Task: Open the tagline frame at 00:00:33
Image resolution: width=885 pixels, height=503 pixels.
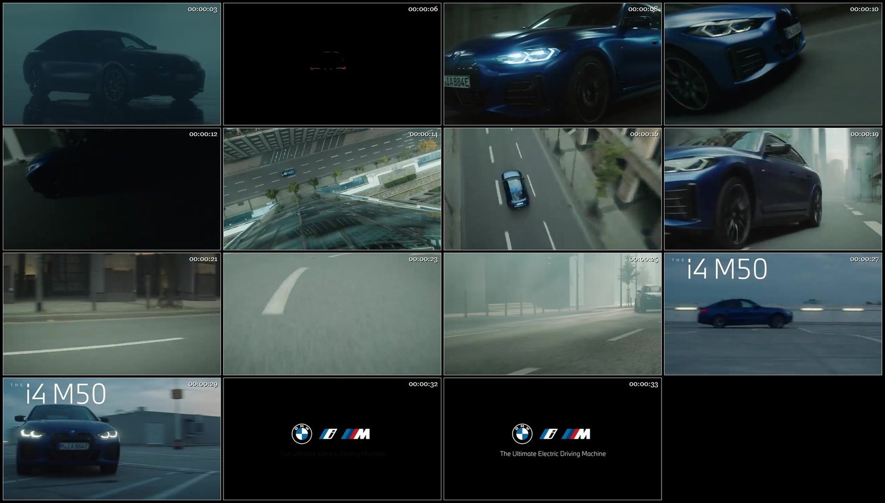Action: [553, 439]
